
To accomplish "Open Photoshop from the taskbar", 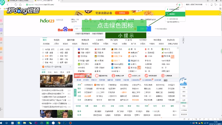I will click(x=65, y=123).
